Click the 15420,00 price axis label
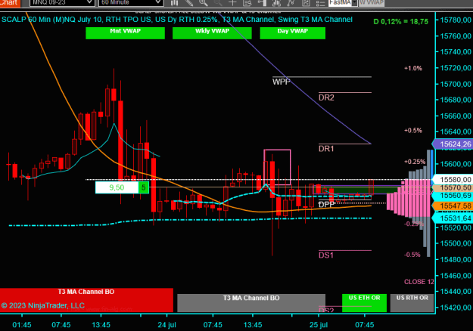The height and width of the screenshot is (331, 473). pos(456,308)
